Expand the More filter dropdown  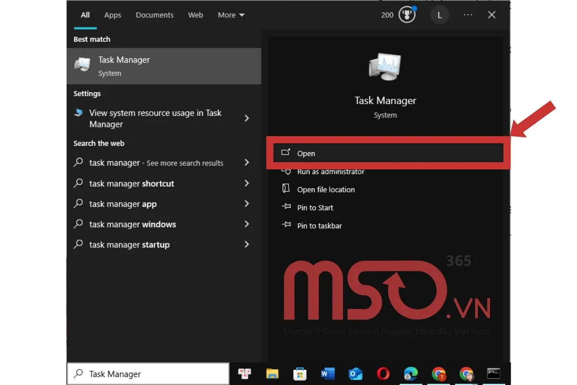pos(231,15)
